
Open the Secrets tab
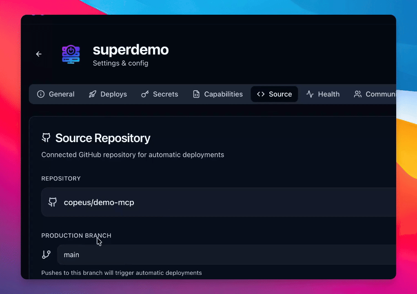(x=160, y=94)
